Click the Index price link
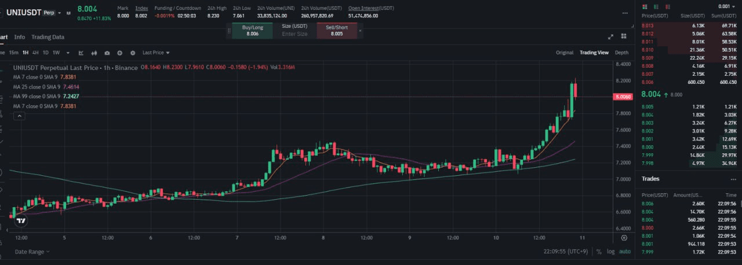This screenshot has height=265, width=742. tap(141, 8)
